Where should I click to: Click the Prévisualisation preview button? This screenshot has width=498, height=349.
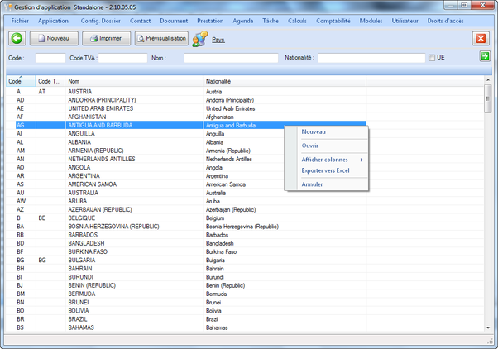(160, 38)
